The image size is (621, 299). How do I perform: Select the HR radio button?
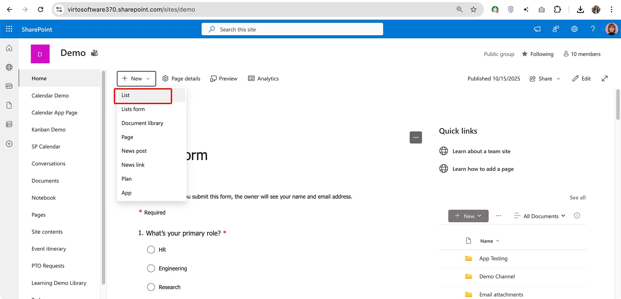[151, 250]
